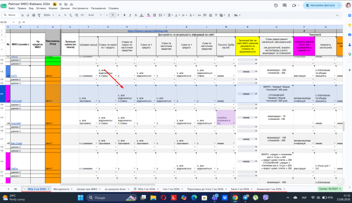The height and width of the screenshot is (203, 352).
Task: Open the Arial font dropdown
Action: coord(95,15)
